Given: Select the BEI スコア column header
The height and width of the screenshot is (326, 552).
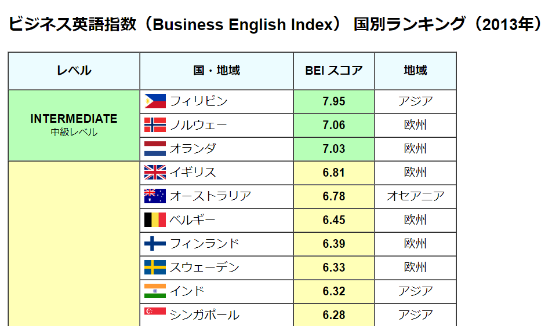Looking at the screenshot, I should 334,71.
